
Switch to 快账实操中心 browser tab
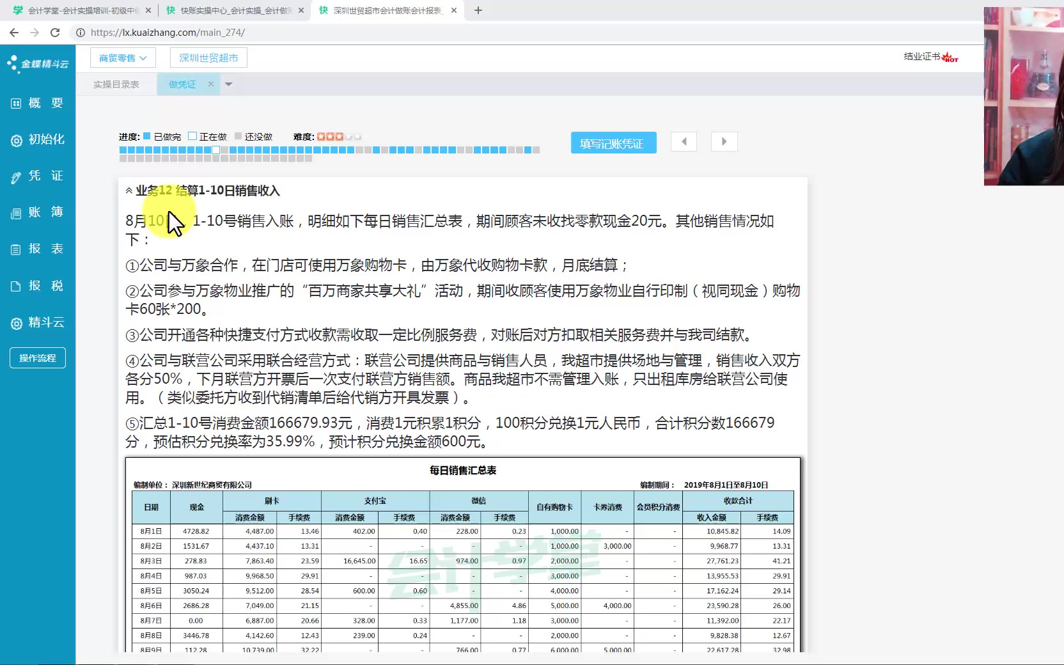click(234, 10)
